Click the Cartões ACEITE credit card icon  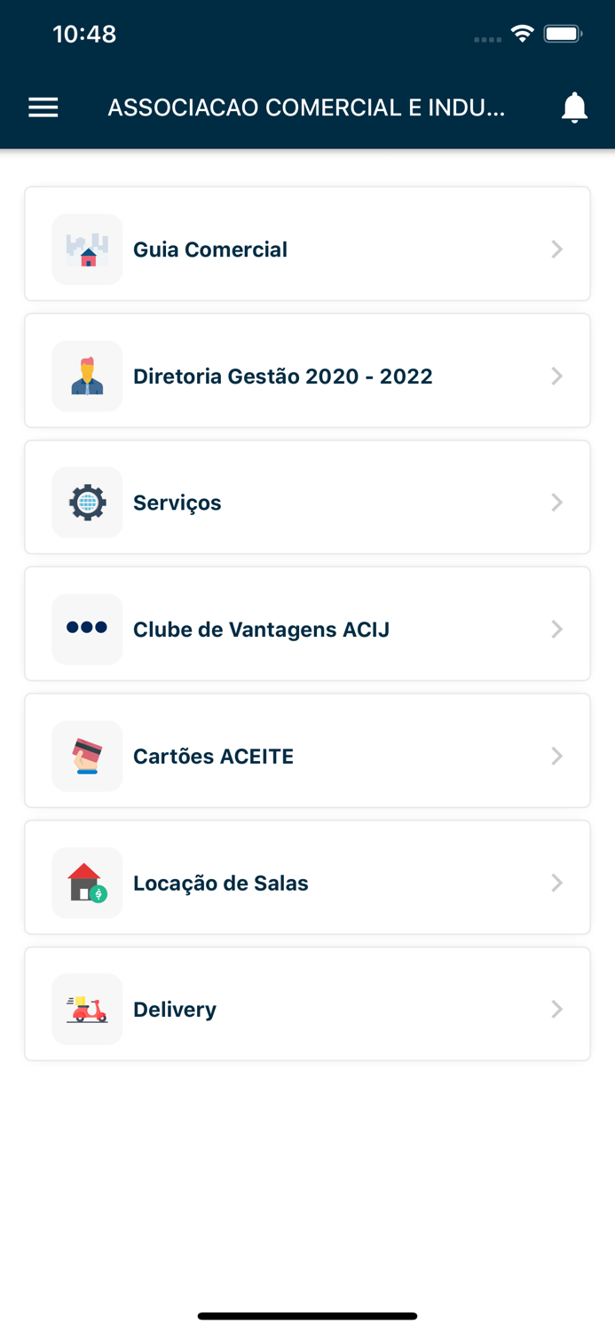[87, 756]
